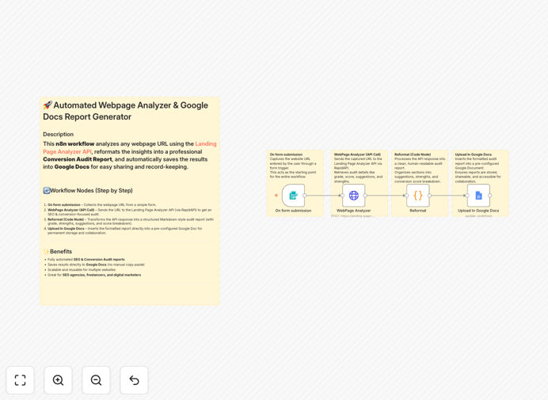
Task: Click the red trigger bolt beside form node
Action: [x=276, y=196]
